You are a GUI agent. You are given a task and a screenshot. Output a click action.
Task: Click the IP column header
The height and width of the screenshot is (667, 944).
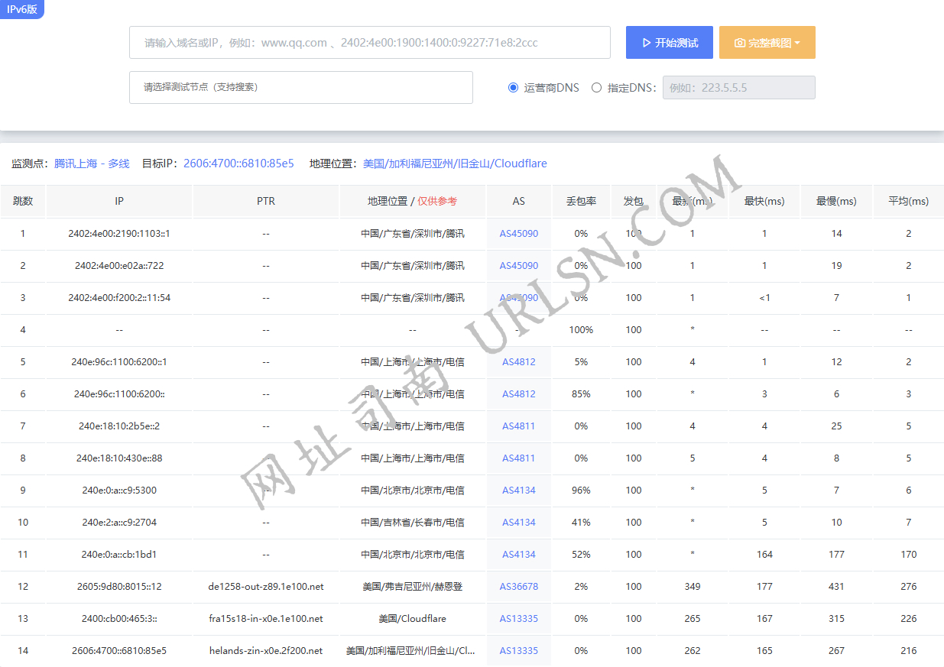point(119,201)
